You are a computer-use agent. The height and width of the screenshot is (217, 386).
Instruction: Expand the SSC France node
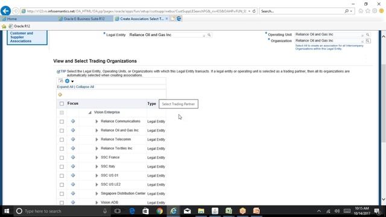click(96, 157)
